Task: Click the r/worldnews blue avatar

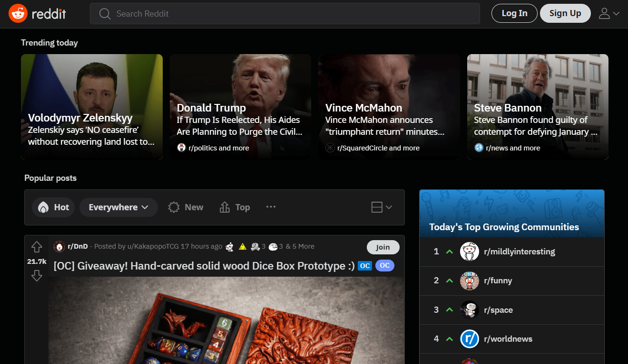Action: pos(470,339)
